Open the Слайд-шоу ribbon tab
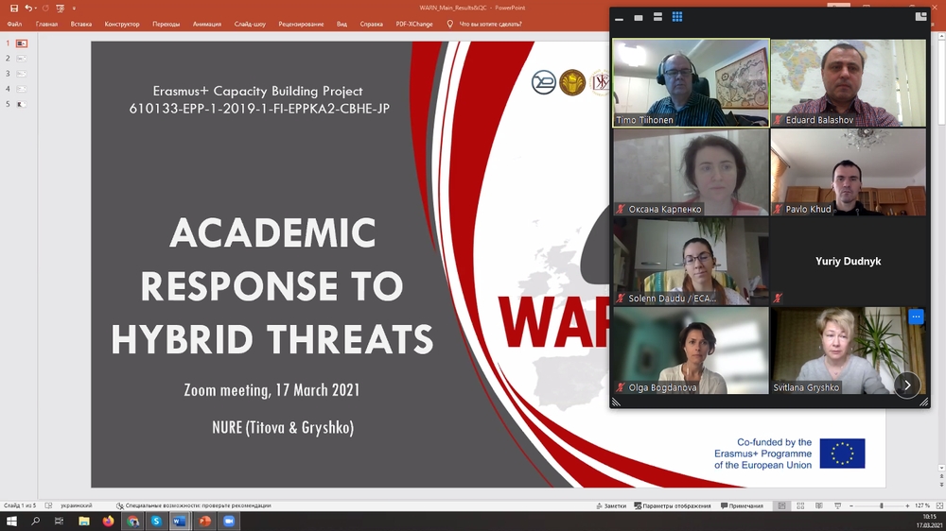 tap(250, 25)
